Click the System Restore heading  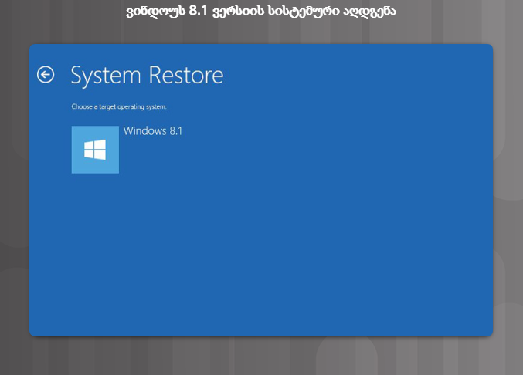point(147,75)
